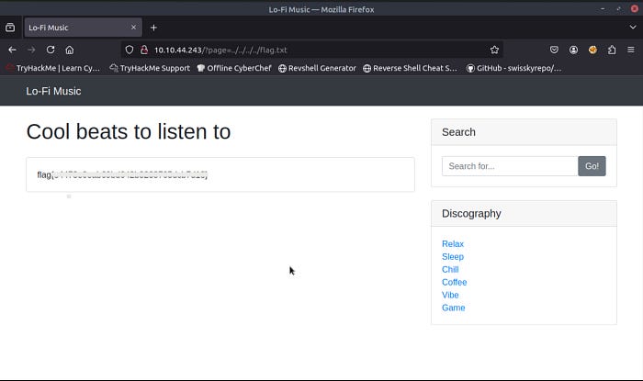Open TryHackMe | Learn Cy... bookmark

pos(53,68)
